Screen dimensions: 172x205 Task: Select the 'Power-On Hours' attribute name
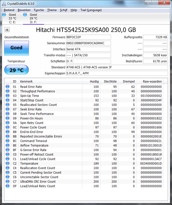31,118
